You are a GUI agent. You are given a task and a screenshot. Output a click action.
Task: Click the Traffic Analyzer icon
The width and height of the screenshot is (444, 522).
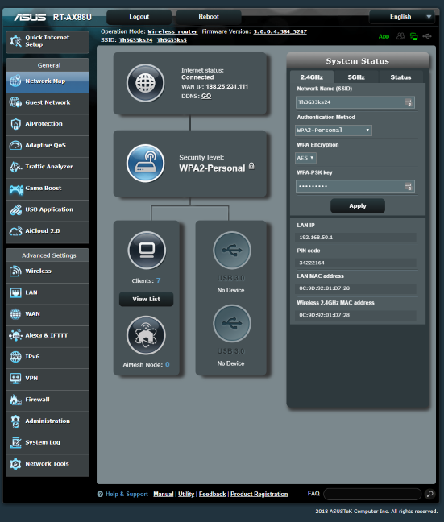(x=15, y=167)
